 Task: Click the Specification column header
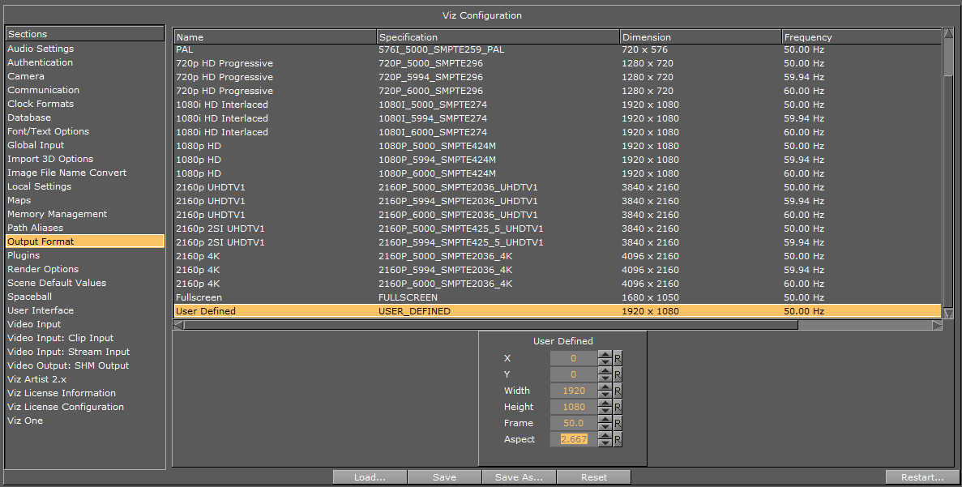pos(498,37)
